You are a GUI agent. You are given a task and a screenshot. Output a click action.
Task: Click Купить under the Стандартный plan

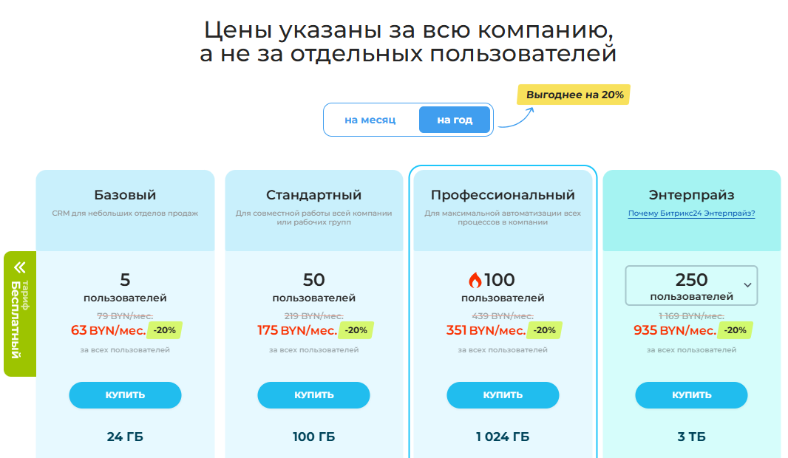click(x=313, y=395)
